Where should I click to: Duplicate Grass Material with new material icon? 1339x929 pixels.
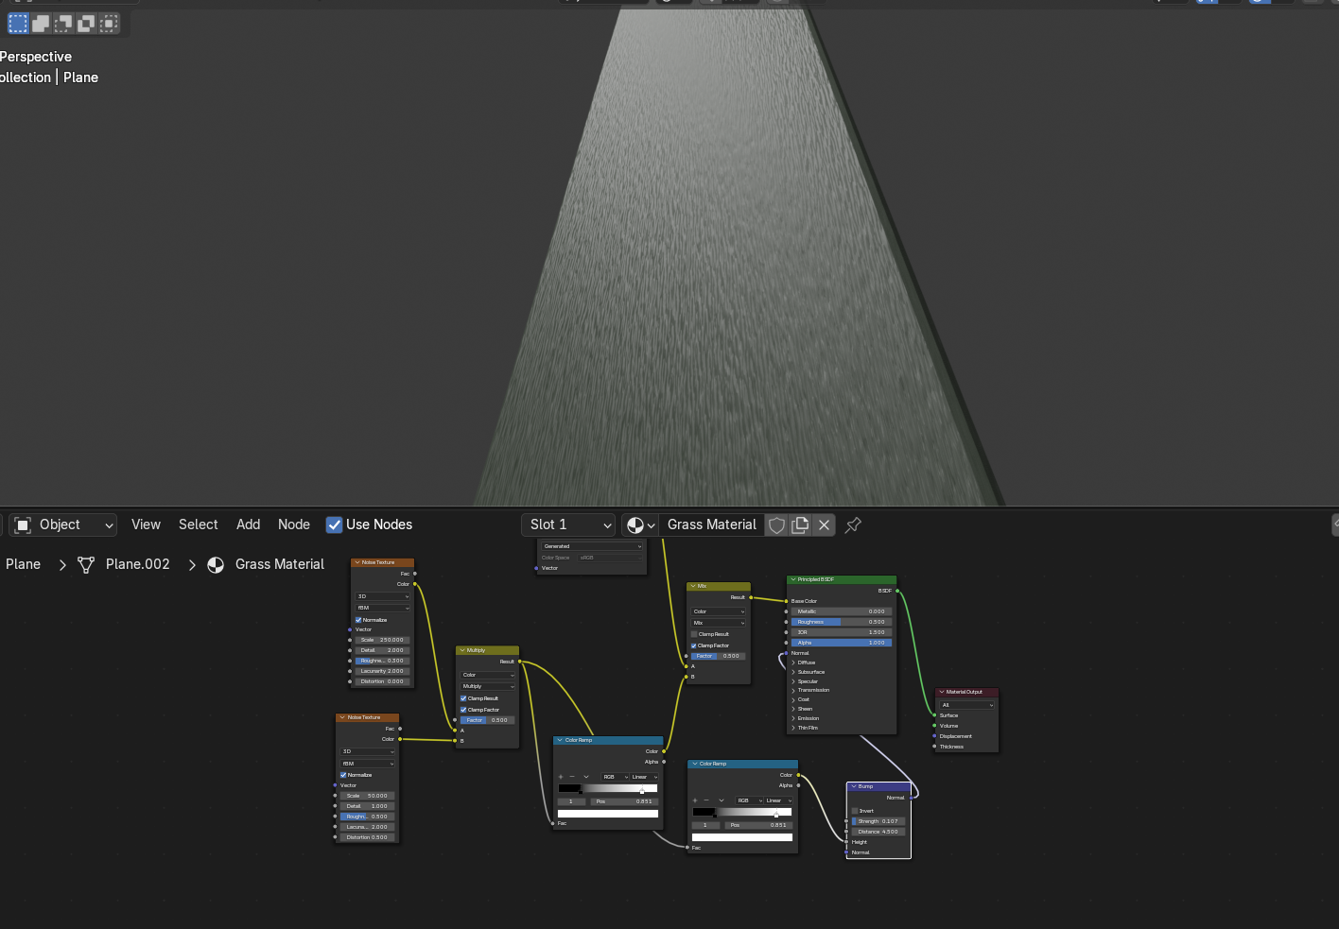click(x=800, y=525)
